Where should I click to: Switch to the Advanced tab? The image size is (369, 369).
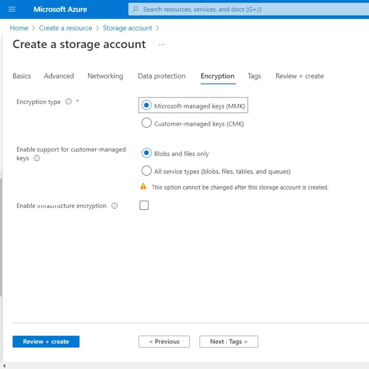[59, 76]
